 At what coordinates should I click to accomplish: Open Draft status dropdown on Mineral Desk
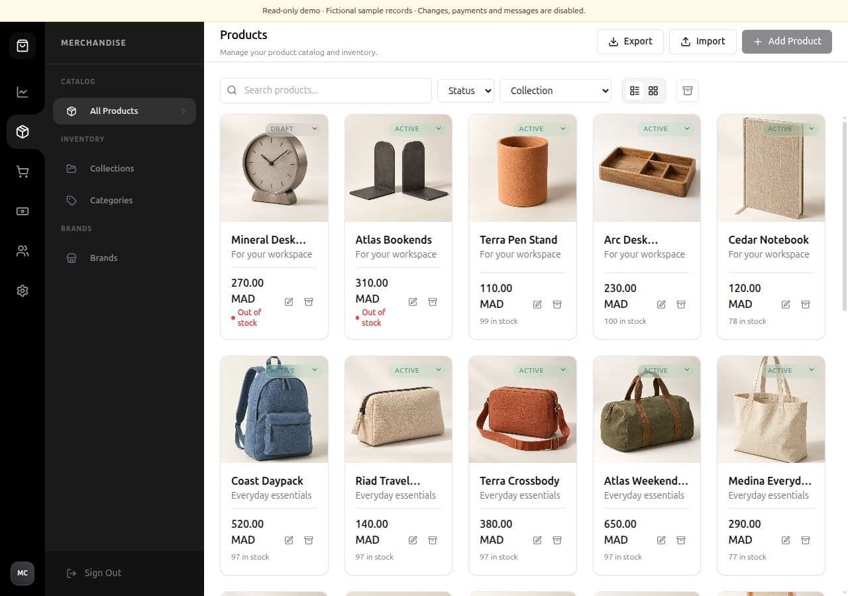tap(293, 129)
